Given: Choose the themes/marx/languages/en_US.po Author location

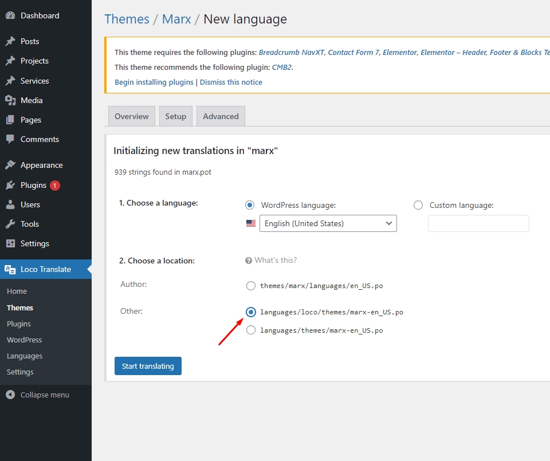Looking at the screenshot, I should click(x=250, y=286).
